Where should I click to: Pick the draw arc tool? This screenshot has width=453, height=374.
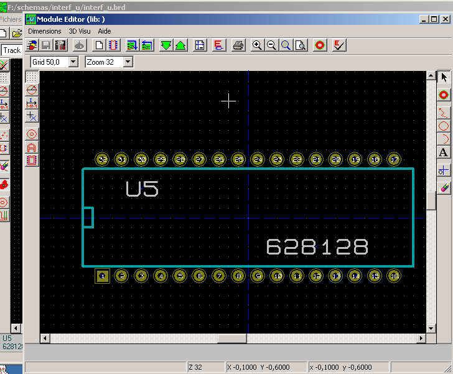pos(444,139)
